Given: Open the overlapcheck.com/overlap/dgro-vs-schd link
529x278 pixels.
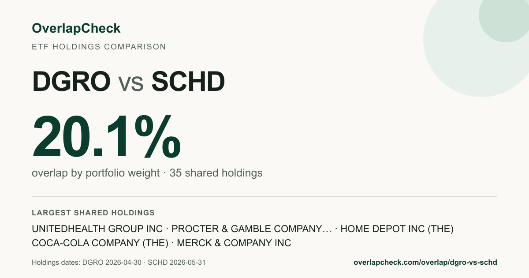Looking at the screenshot, I should [425, 262].
